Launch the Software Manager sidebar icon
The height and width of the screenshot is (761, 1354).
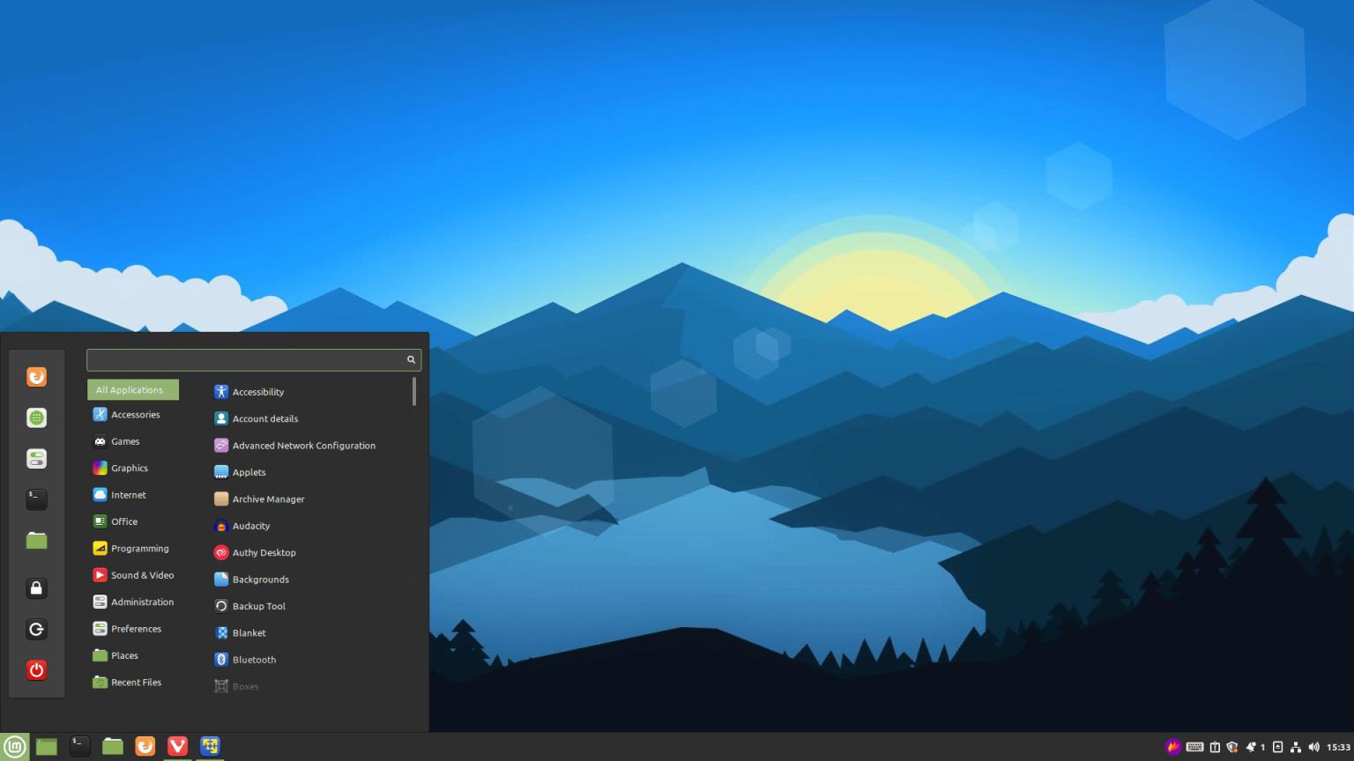pos(36,417)
